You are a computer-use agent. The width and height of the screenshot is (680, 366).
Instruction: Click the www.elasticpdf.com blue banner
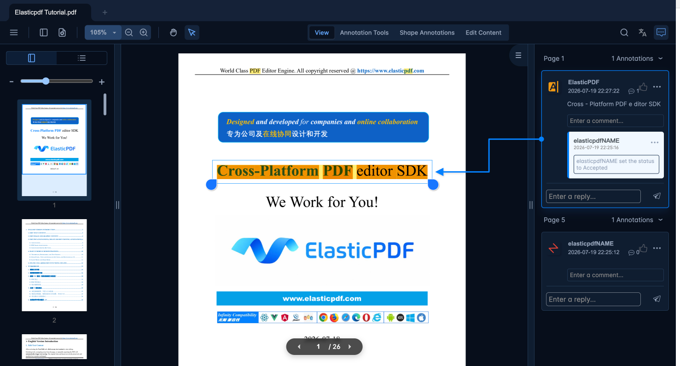pyautogui.click(x=322, y=298)
